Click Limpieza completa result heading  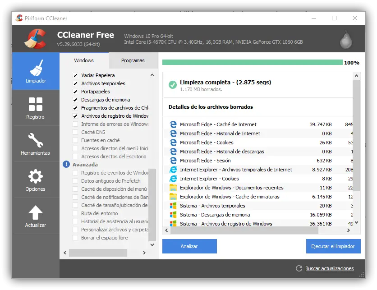225,82
